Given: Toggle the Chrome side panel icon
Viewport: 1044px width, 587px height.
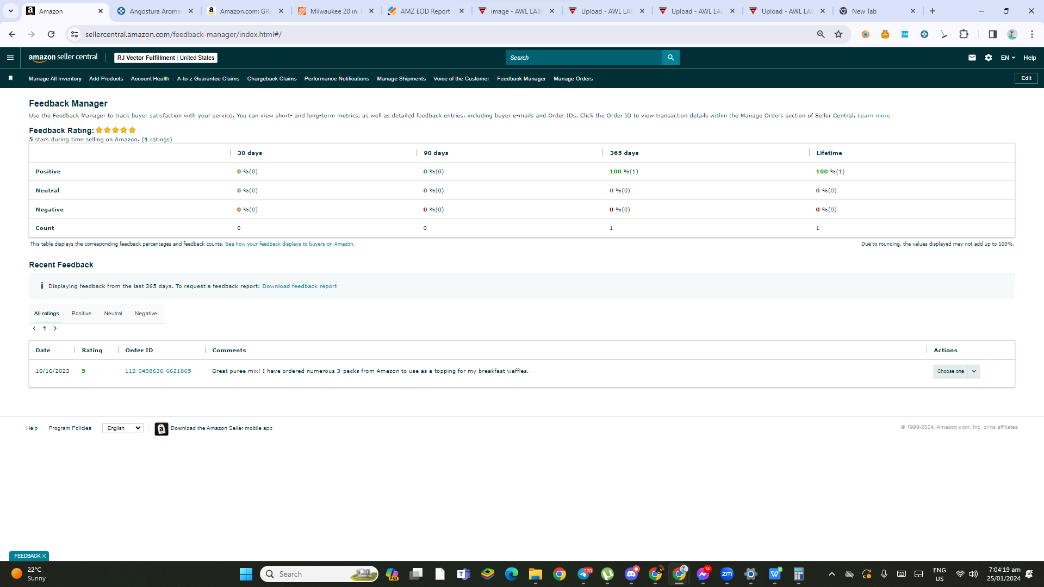Looking at the screenshot, I should (x=992, y=34).
